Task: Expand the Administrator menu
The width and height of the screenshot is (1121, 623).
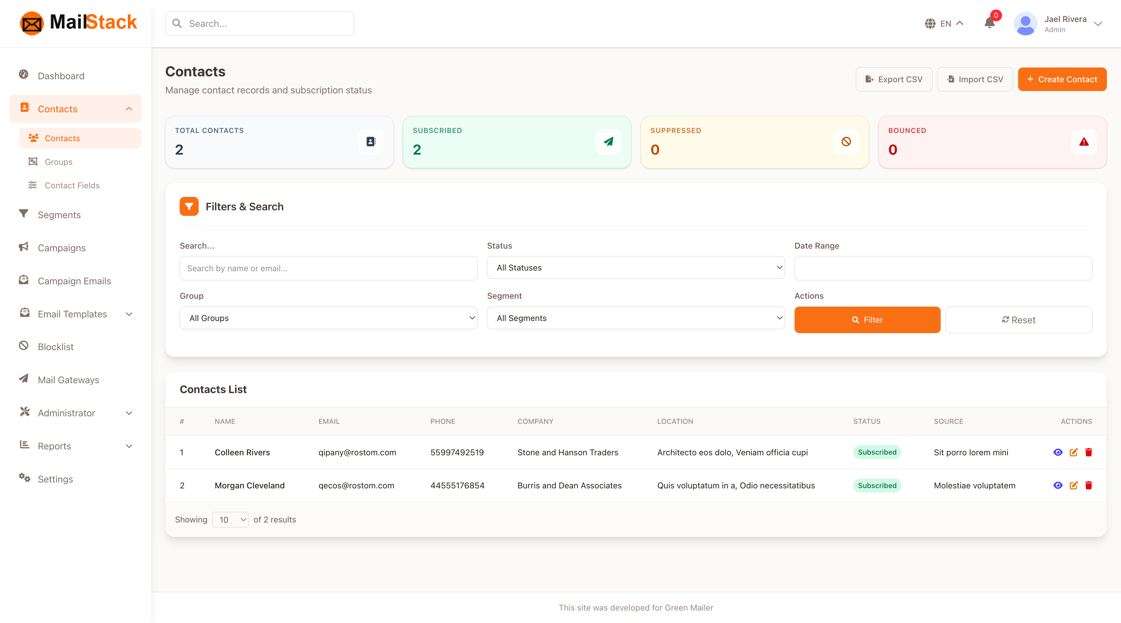Action: [x=129, y=413]
